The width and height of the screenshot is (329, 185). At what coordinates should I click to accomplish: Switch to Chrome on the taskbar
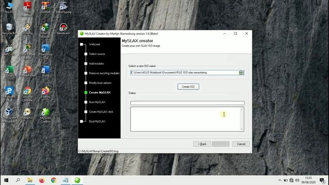(53, 180)
